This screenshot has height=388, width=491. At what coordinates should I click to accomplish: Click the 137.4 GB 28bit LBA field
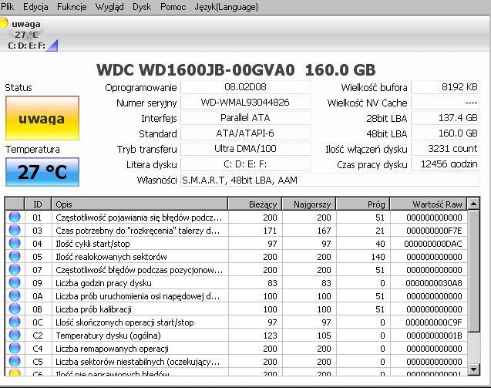click(x=446, y=118)
